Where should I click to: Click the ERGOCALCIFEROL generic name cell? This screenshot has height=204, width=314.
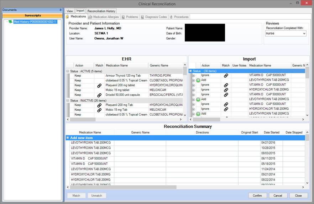point(166,95)
